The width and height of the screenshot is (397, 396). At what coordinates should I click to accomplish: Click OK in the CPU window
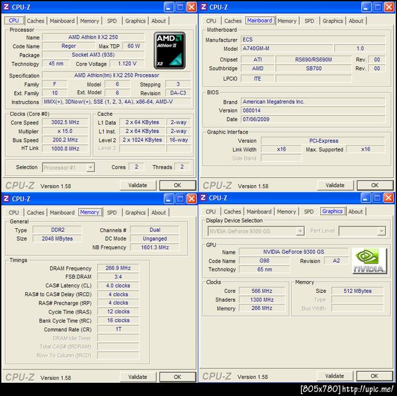pyautogui.click(x=177, y=185)
